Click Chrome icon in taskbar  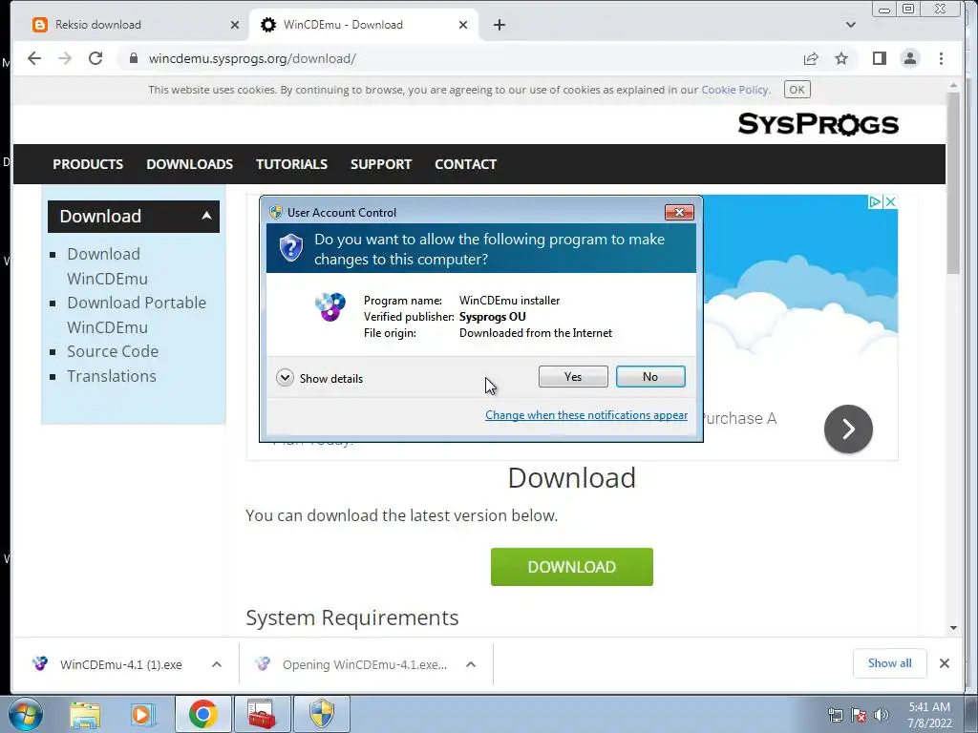203,714
